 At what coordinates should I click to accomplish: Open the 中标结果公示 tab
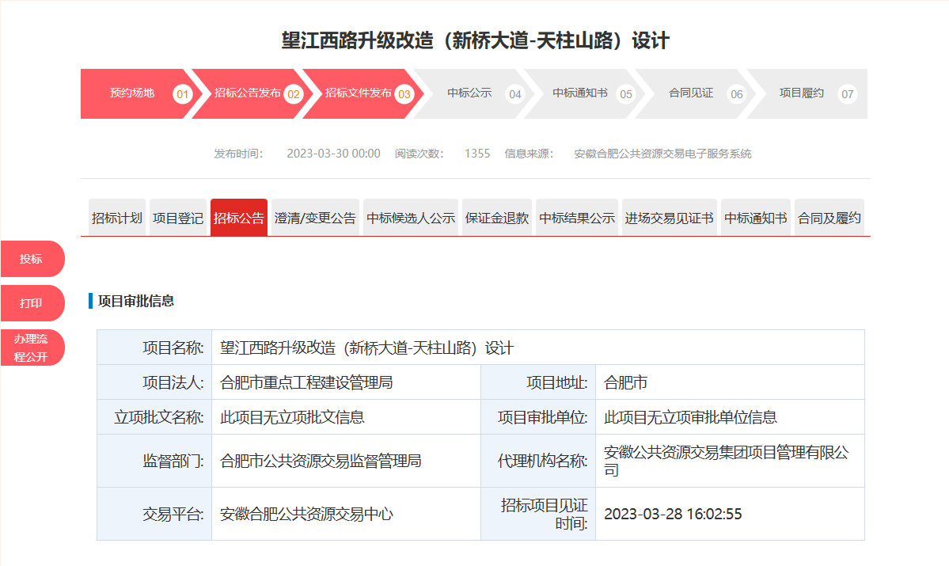point(577,218)
